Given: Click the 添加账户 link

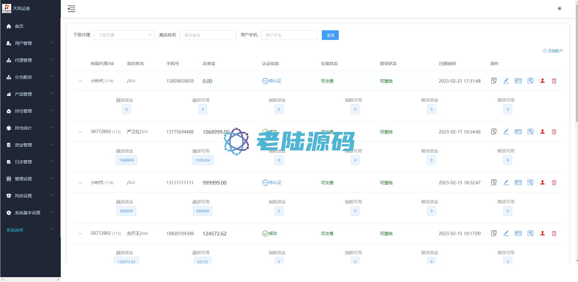Looking at the screenshot, I should (553, 51).
